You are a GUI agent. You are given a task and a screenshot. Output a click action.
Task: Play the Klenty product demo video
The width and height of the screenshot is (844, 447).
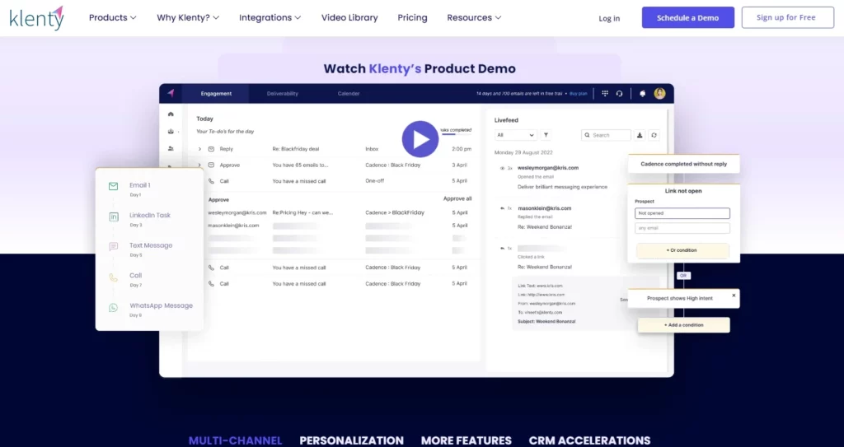(420, 139)
